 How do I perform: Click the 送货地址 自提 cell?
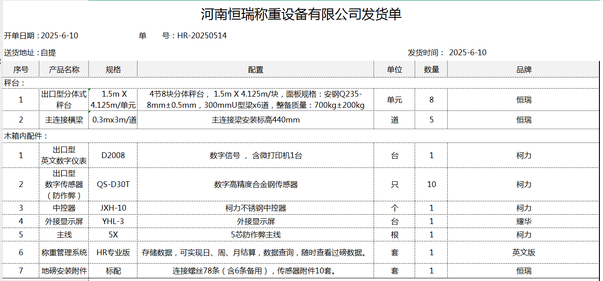click(30, 53)
